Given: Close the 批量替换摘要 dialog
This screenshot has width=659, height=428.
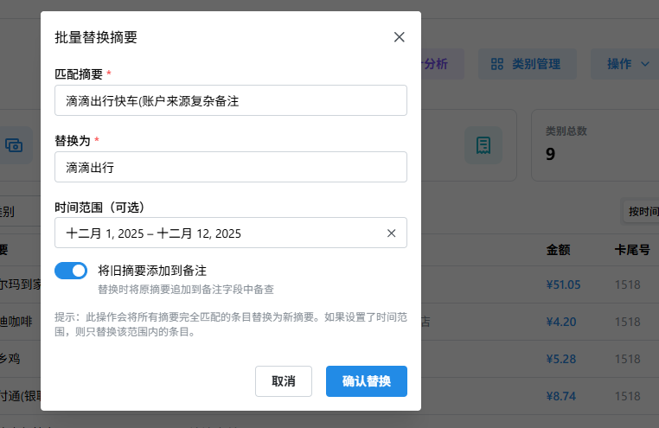Looking at the screenshot, I should click(x=399, y=37).
